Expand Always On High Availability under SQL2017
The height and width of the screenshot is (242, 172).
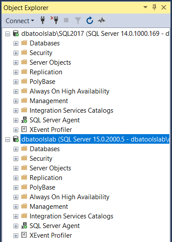coord(16,92)
